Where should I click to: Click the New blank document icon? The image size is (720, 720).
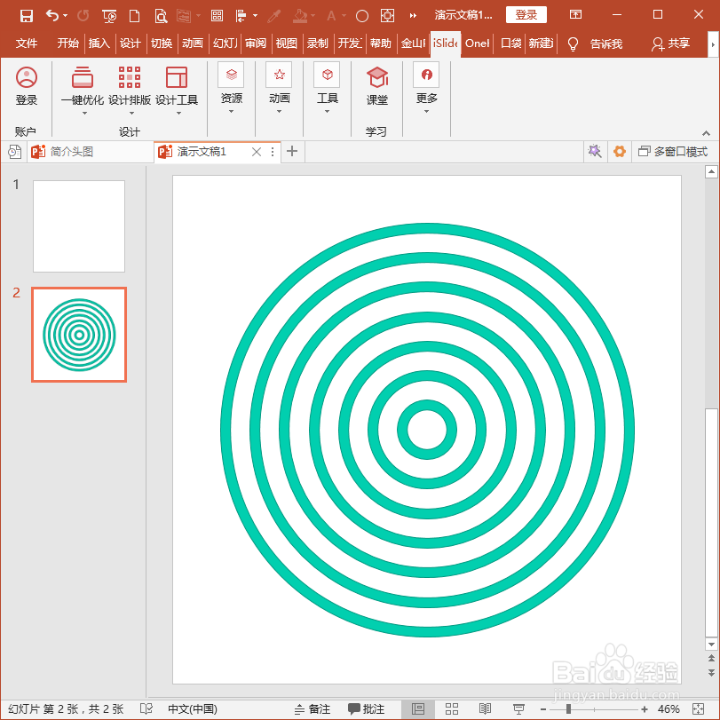(134, 16)
